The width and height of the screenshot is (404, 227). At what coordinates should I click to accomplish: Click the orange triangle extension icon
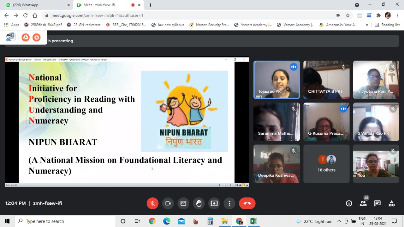click(26, 38)
